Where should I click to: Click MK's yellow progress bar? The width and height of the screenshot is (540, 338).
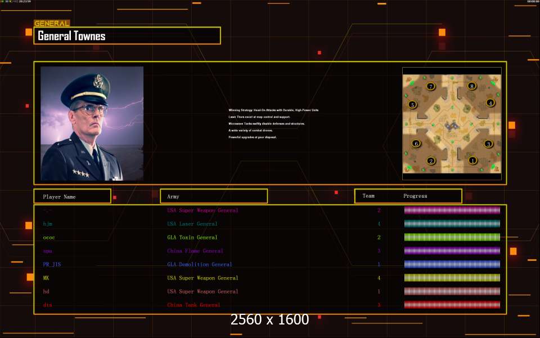pos(452,278)
